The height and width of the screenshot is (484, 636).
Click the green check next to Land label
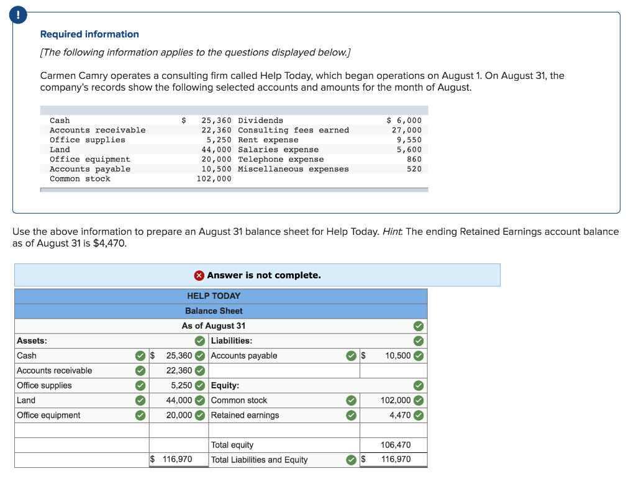pyautogui.click(x=140, y=400)
